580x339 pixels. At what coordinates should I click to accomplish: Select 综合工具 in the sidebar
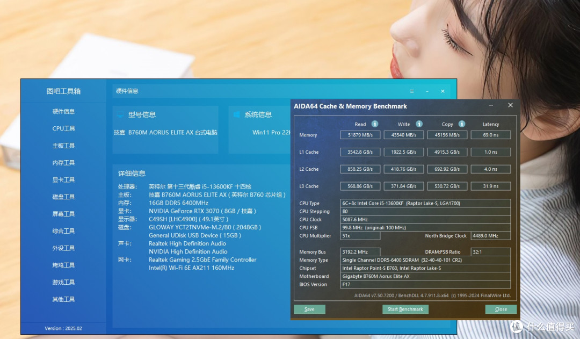[x=63, y=230]
